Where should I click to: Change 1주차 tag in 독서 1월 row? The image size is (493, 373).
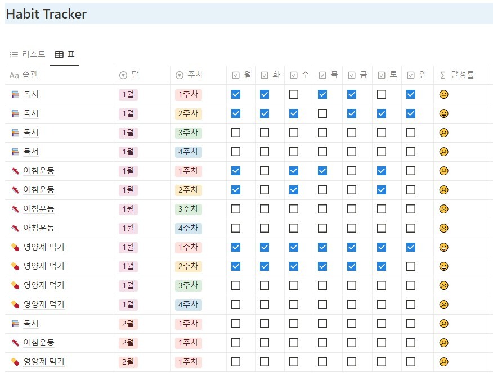[x=189, y=94]
